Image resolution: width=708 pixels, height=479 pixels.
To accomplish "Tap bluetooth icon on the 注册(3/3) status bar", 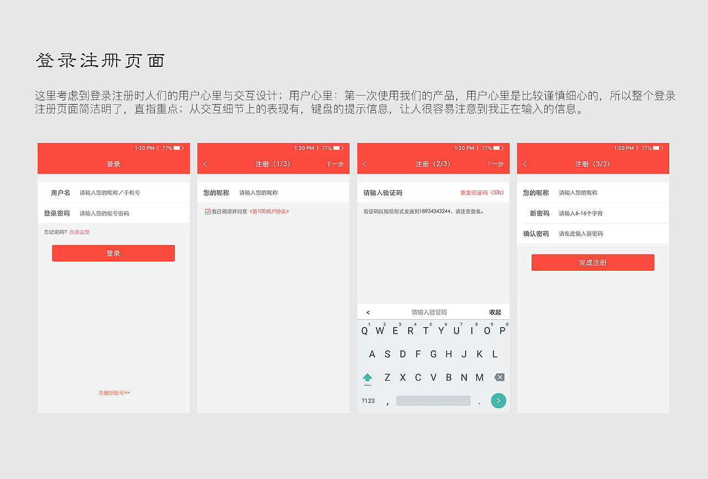I will (x=637, y=148).
